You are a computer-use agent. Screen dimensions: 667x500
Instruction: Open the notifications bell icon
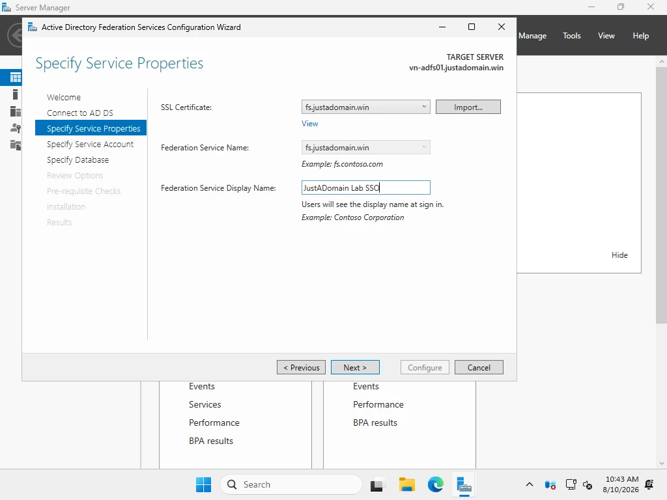649,484
